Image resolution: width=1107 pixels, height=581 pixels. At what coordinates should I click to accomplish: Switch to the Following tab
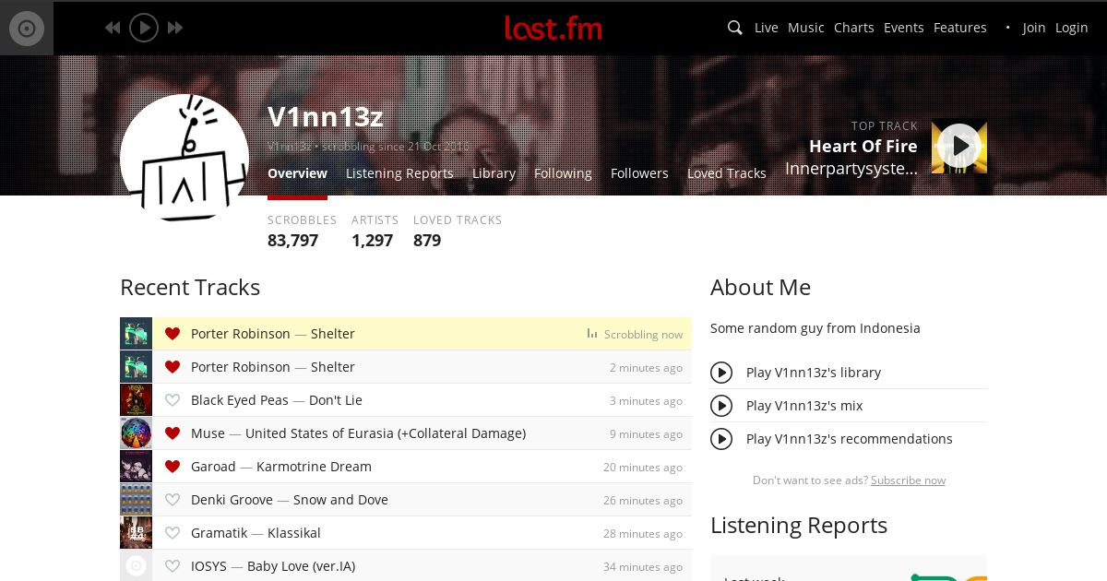click(563, 173)
